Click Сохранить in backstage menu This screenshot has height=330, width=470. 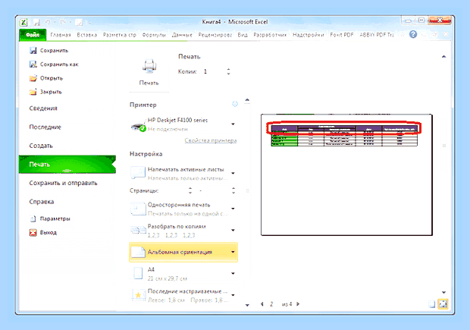[x=55, y=50]
